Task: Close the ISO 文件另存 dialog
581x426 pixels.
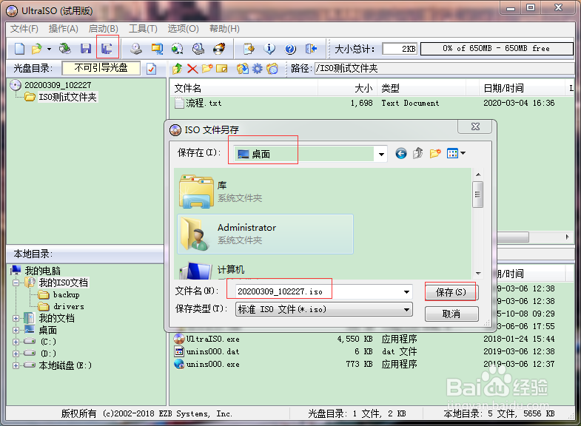Action: [x=475, y=126]
